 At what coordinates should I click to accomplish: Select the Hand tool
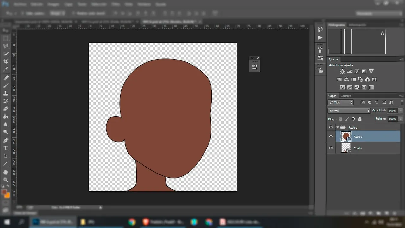(x=6, y=172)
